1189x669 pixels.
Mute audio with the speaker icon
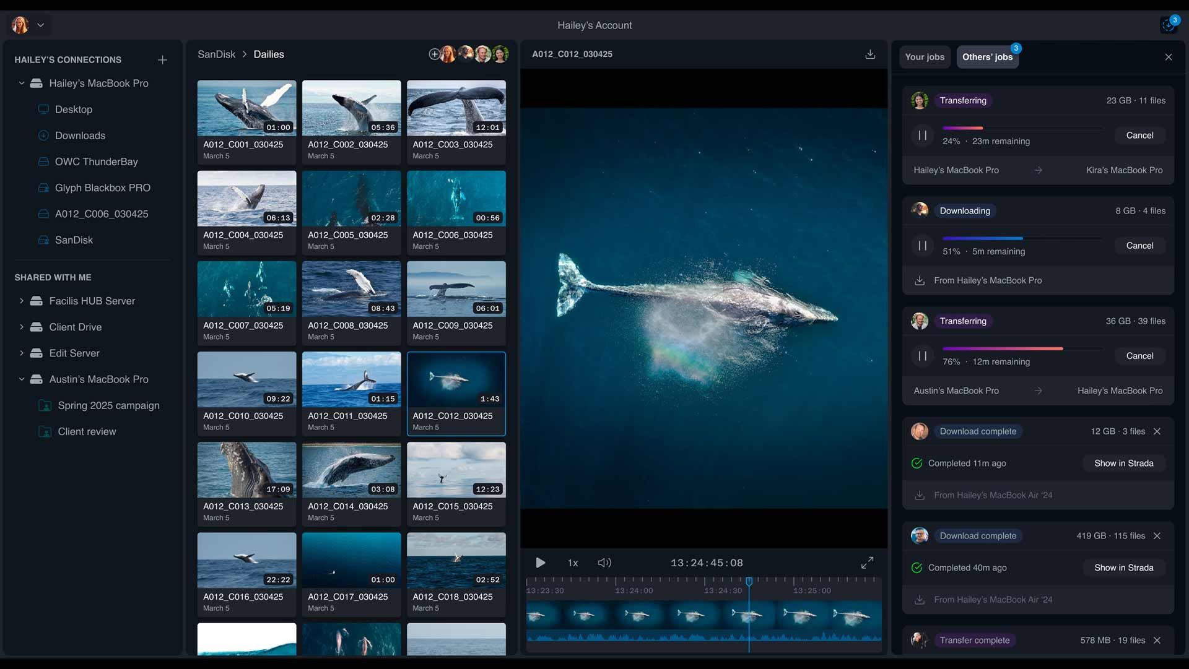[x=604, y=563]
